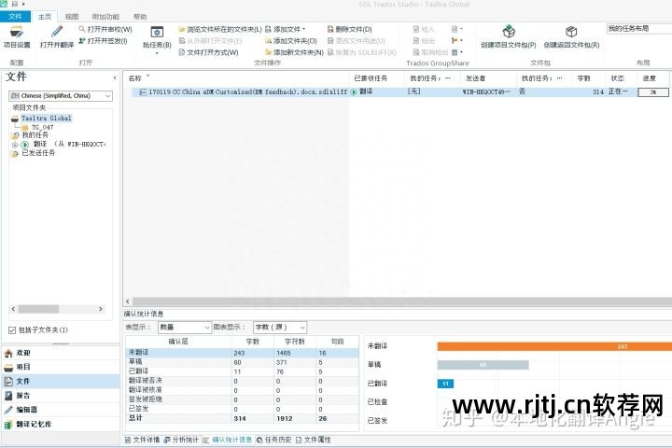This screenshot has width=672, height=448.
Task: Click 文件打开方式(W) command
Action: [208, 52]
